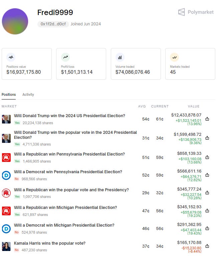This screenshot has height=256, width=218.
Task: Share the Kamala Harris popular vote position
Action: (207, 246)
